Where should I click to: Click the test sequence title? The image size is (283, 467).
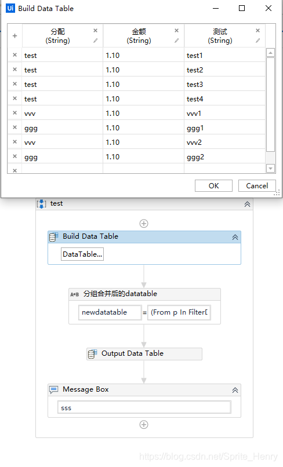coord(56,203)
